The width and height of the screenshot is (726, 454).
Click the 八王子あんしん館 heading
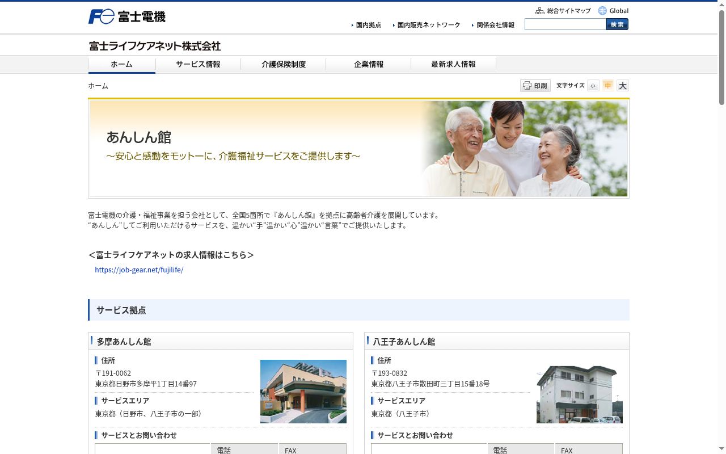coord(404,342)
